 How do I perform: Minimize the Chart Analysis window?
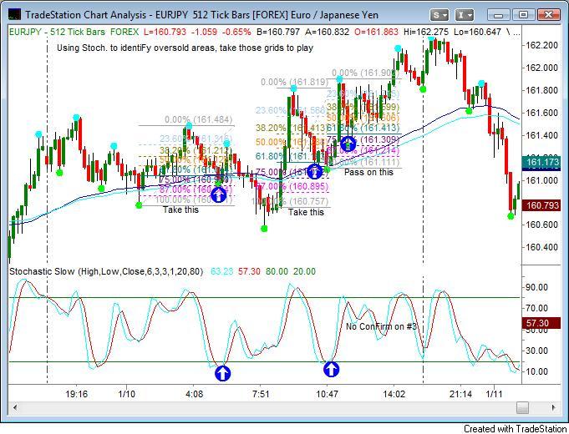click(x=499, y=15)
